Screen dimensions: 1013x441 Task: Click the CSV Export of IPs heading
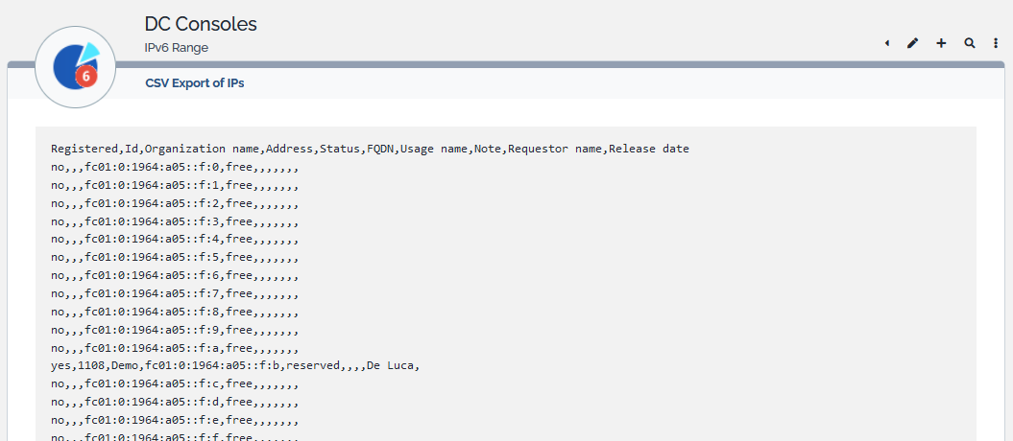195,83
